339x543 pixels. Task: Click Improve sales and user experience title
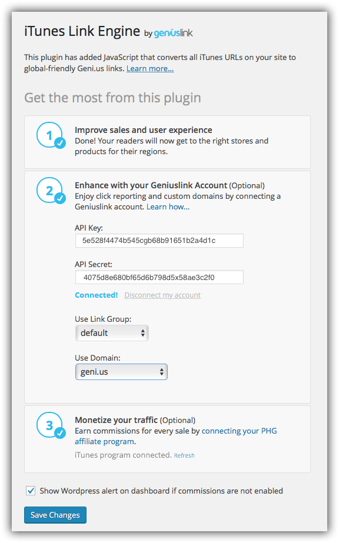pos(144,130)
